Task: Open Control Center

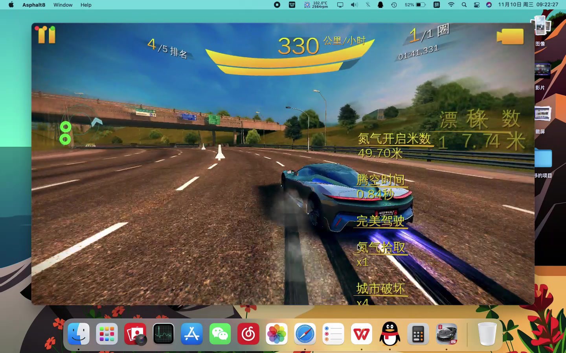Action: (x=477, y=5)
